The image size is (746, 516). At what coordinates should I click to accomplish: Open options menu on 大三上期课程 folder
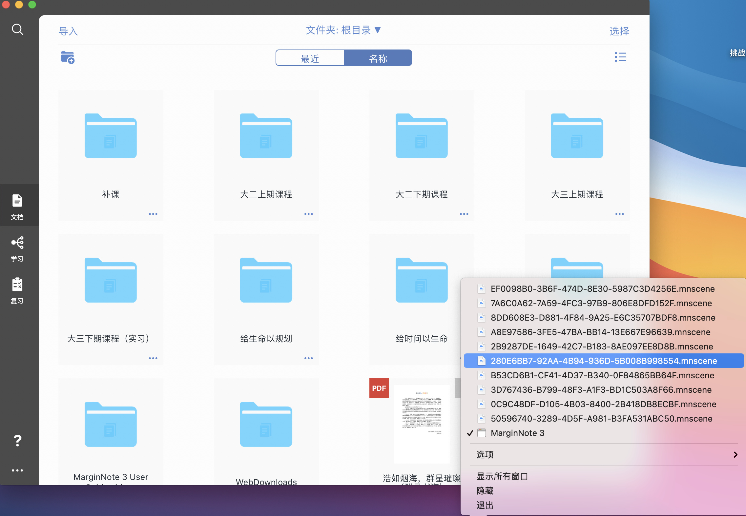[x=619, y=214]
